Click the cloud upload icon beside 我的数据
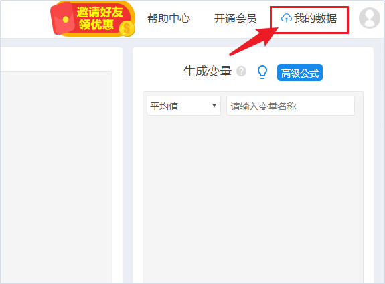385x284 pixels. tap(287, 19)
